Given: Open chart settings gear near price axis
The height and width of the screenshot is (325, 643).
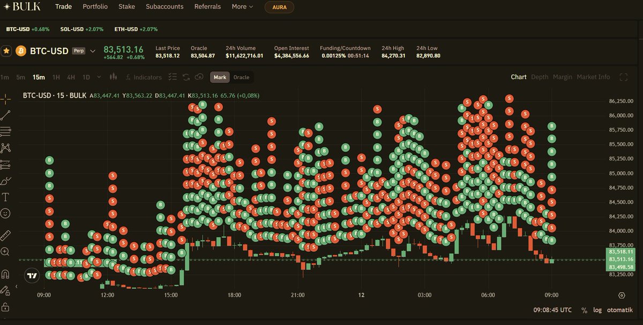Looking at the screenshot, I should [622, 295].
